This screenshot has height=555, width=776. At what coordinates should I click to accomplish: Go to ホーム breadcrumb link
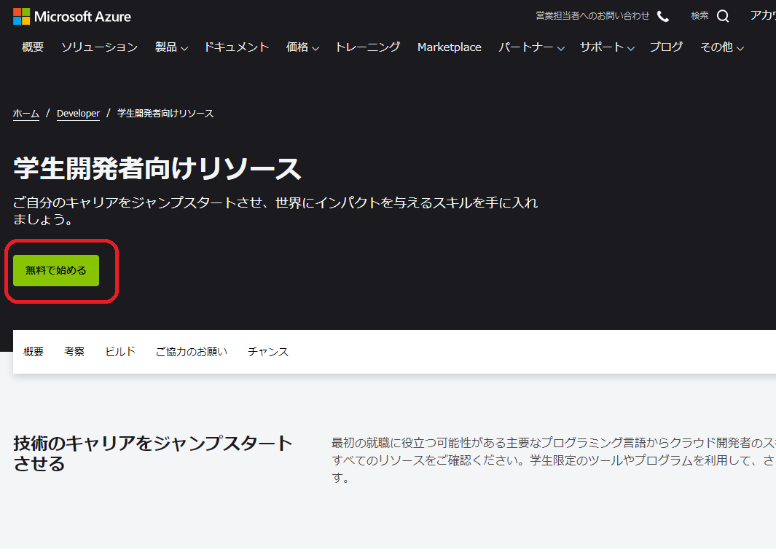(26, 114)
